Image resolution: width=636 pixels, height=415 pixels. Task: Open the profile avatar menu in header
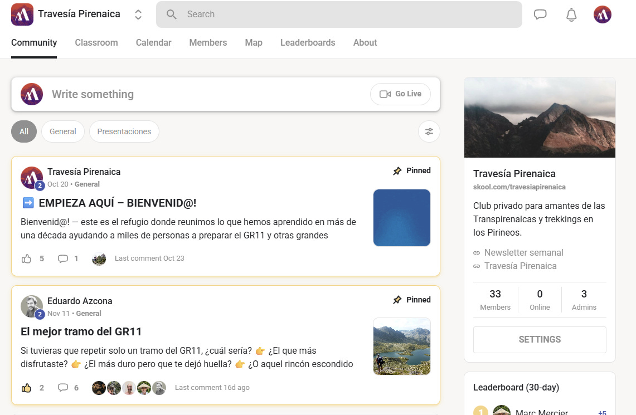[603, 14]
